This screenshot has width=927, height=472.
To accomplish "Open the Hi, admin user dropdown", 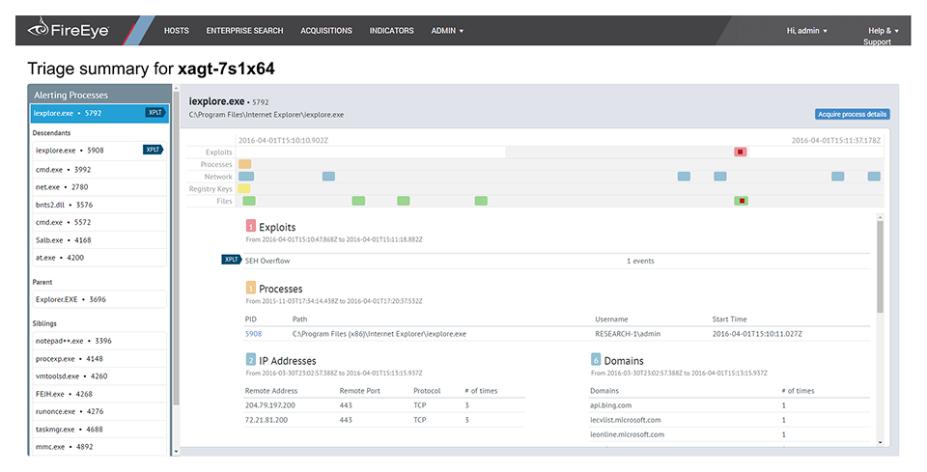I will pos(806,31).
